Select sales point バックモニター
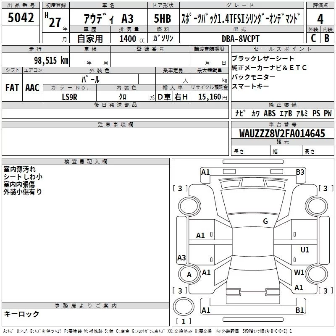The image size is (336, 336). click(254, 77)
